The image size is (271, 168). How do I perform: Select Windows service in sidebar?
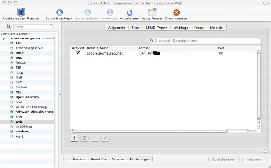22,132
